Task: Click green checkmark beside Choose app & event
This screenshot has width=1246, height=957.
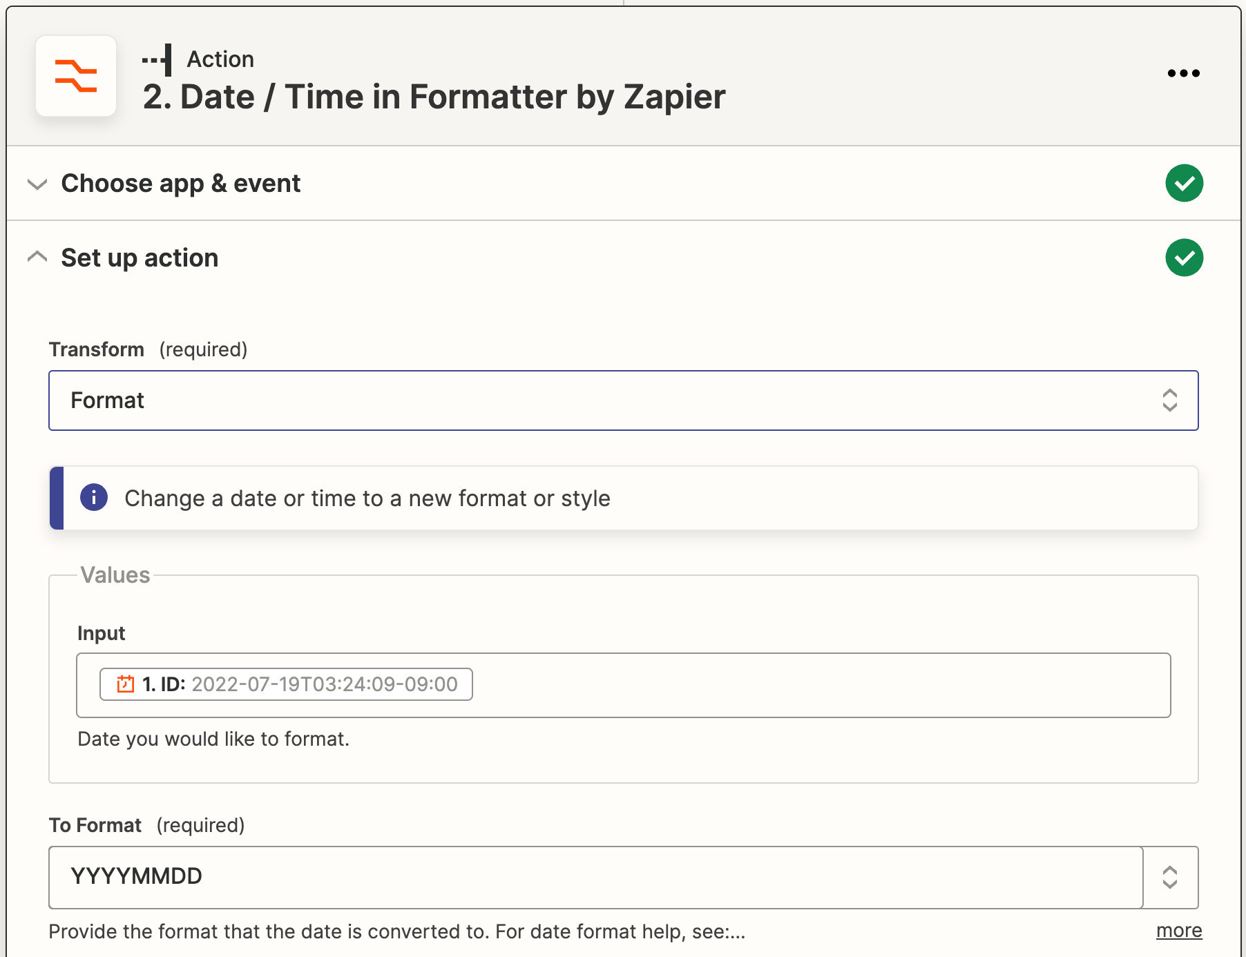Action: tap(1184, 183)
